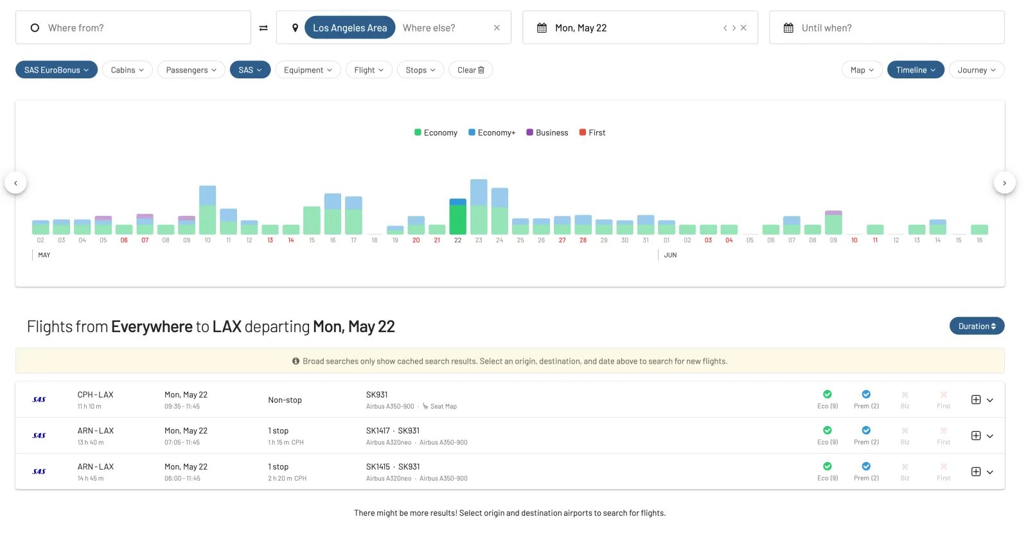Open Passengers filter dropdown
This screenshot has height=559, width=1028.
point(191,70)
